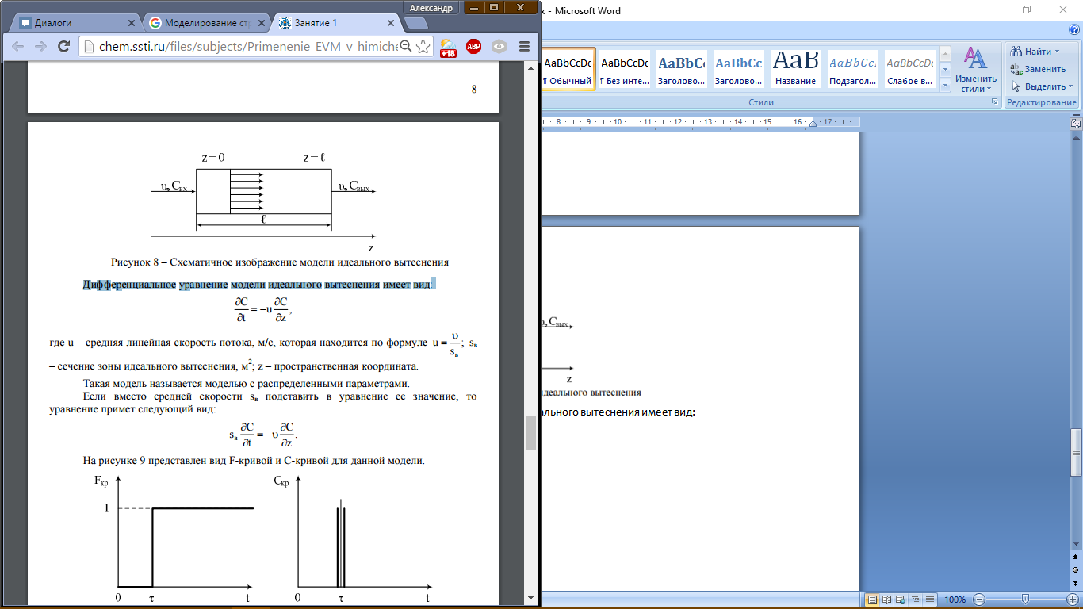Open the ABP Adblock Plus extension
1083x609 pixels.
pyautogui.click(x=473, y=47)
